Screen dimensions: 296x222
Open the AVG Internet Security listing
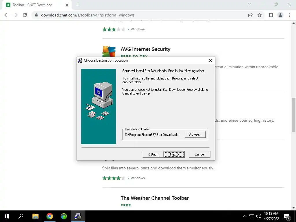coord(145,49)
